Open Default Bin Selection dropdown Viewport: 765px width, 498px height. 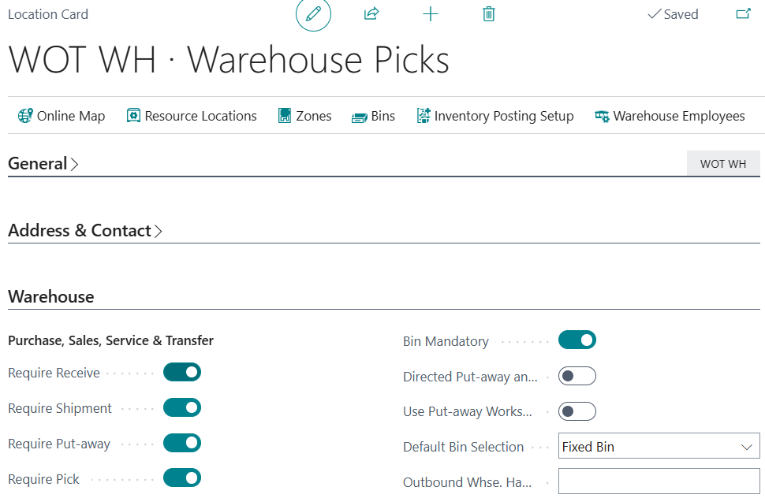coord(659,447)
